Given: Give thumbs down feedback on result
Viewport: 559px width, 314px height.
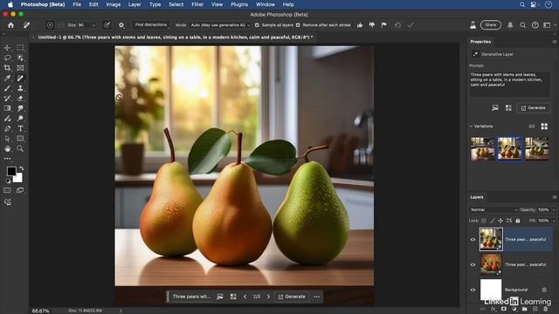Looking at the screenshot, I should [372, 25].
